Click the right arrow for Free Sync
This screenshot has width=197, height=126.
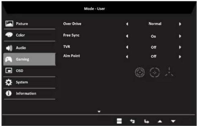pyautogui.click(x=180, y=36)
